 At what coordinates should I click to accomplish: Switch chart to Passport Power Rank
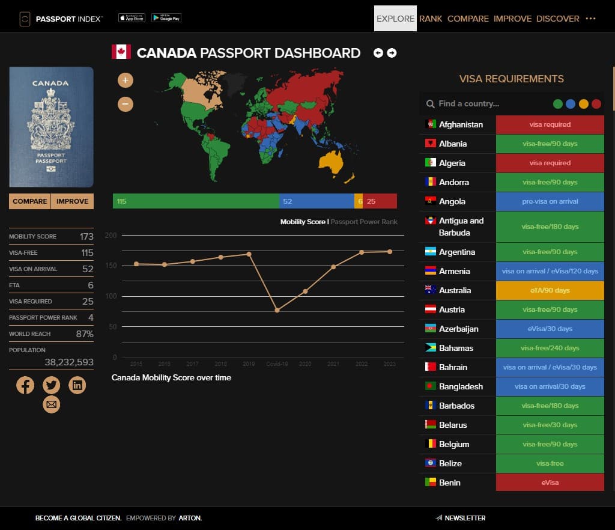364,222
